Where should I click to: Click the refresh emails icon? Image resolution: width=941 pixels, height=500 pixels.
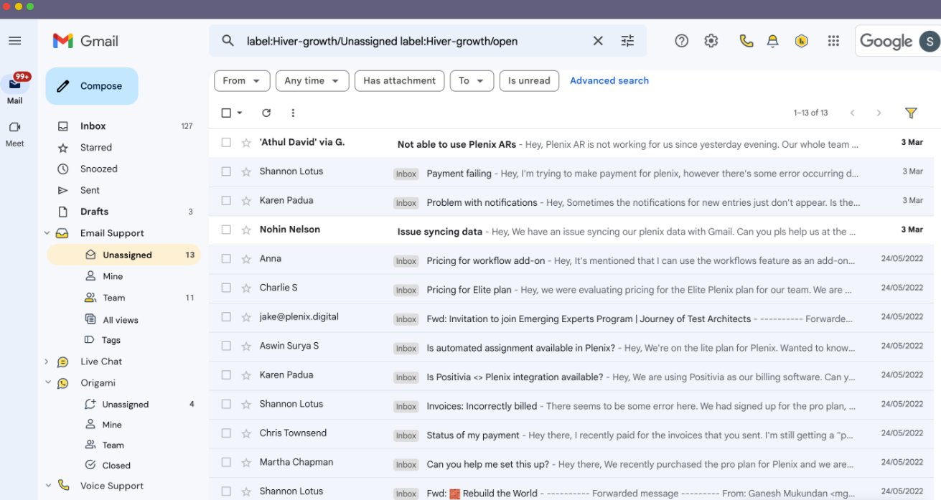[x=266, y=113]
